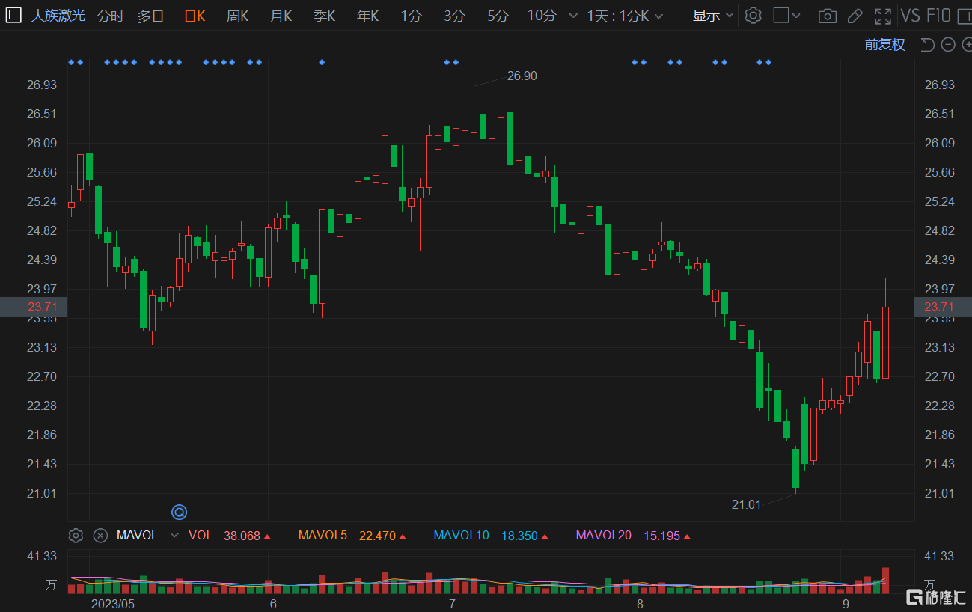Expand the 显示 display dropdown

712,16
